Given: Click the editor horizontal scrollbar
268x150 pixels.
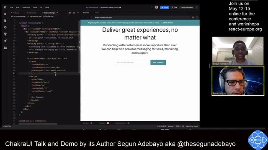Looking at the screenshot, I should click(38, 124).
